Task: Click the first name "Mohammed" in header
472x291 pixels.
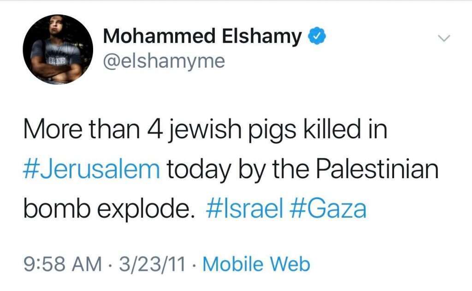Action: 155,36
